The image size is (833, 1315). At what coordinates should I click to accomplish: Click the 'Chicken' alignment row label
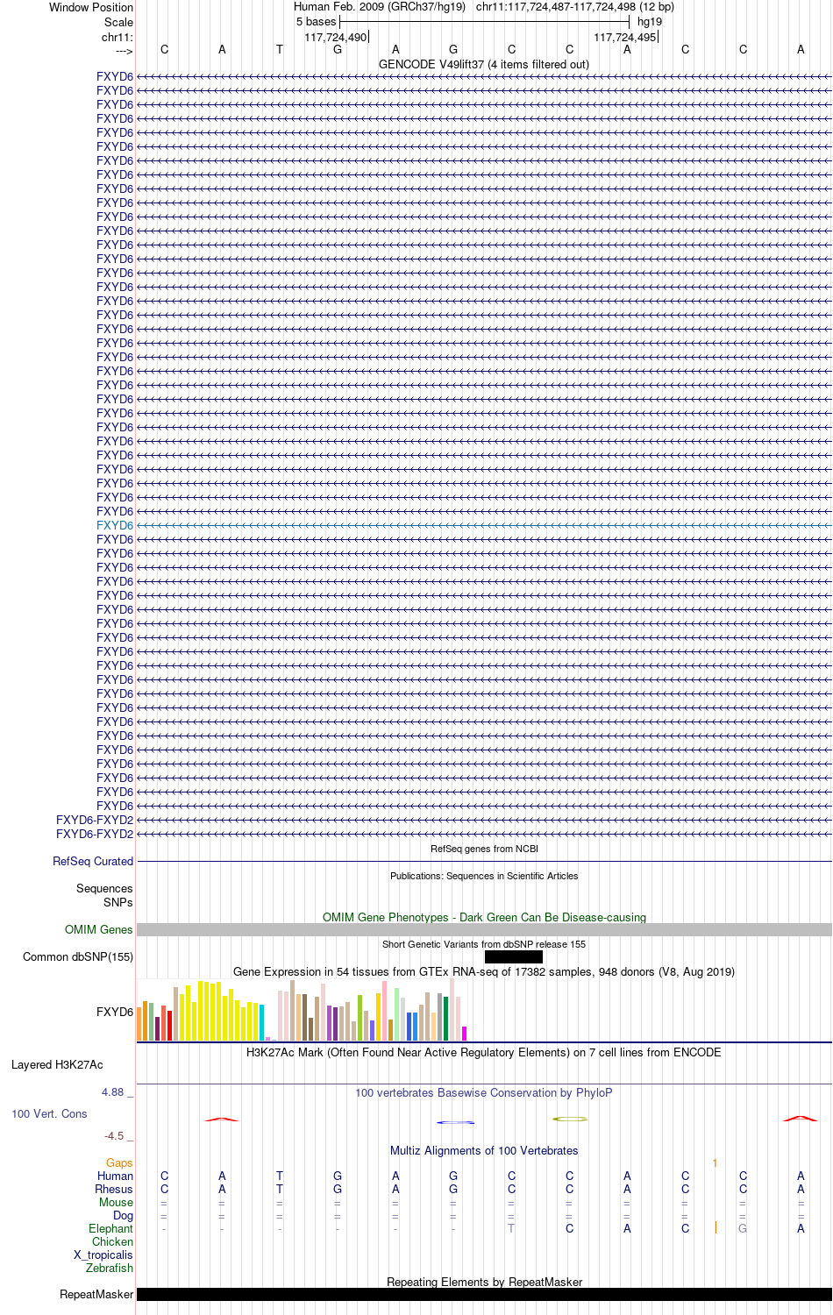(x=113, y=1241)
